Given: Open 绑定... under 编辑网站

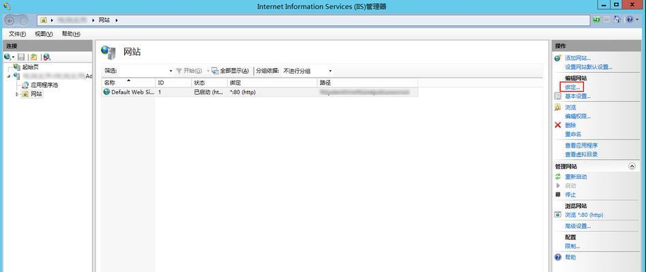Looking at the screenshot, I should click(572, 87).
